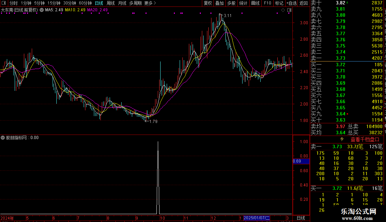Click 总卖 volume 104900

point(374,126)
